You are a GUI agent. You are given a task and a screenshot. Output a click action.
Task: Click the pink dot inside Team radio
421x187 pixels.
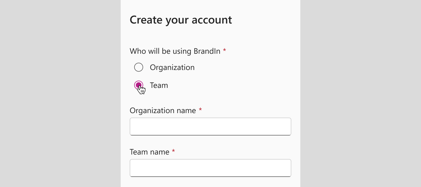(x=138, y=84)
